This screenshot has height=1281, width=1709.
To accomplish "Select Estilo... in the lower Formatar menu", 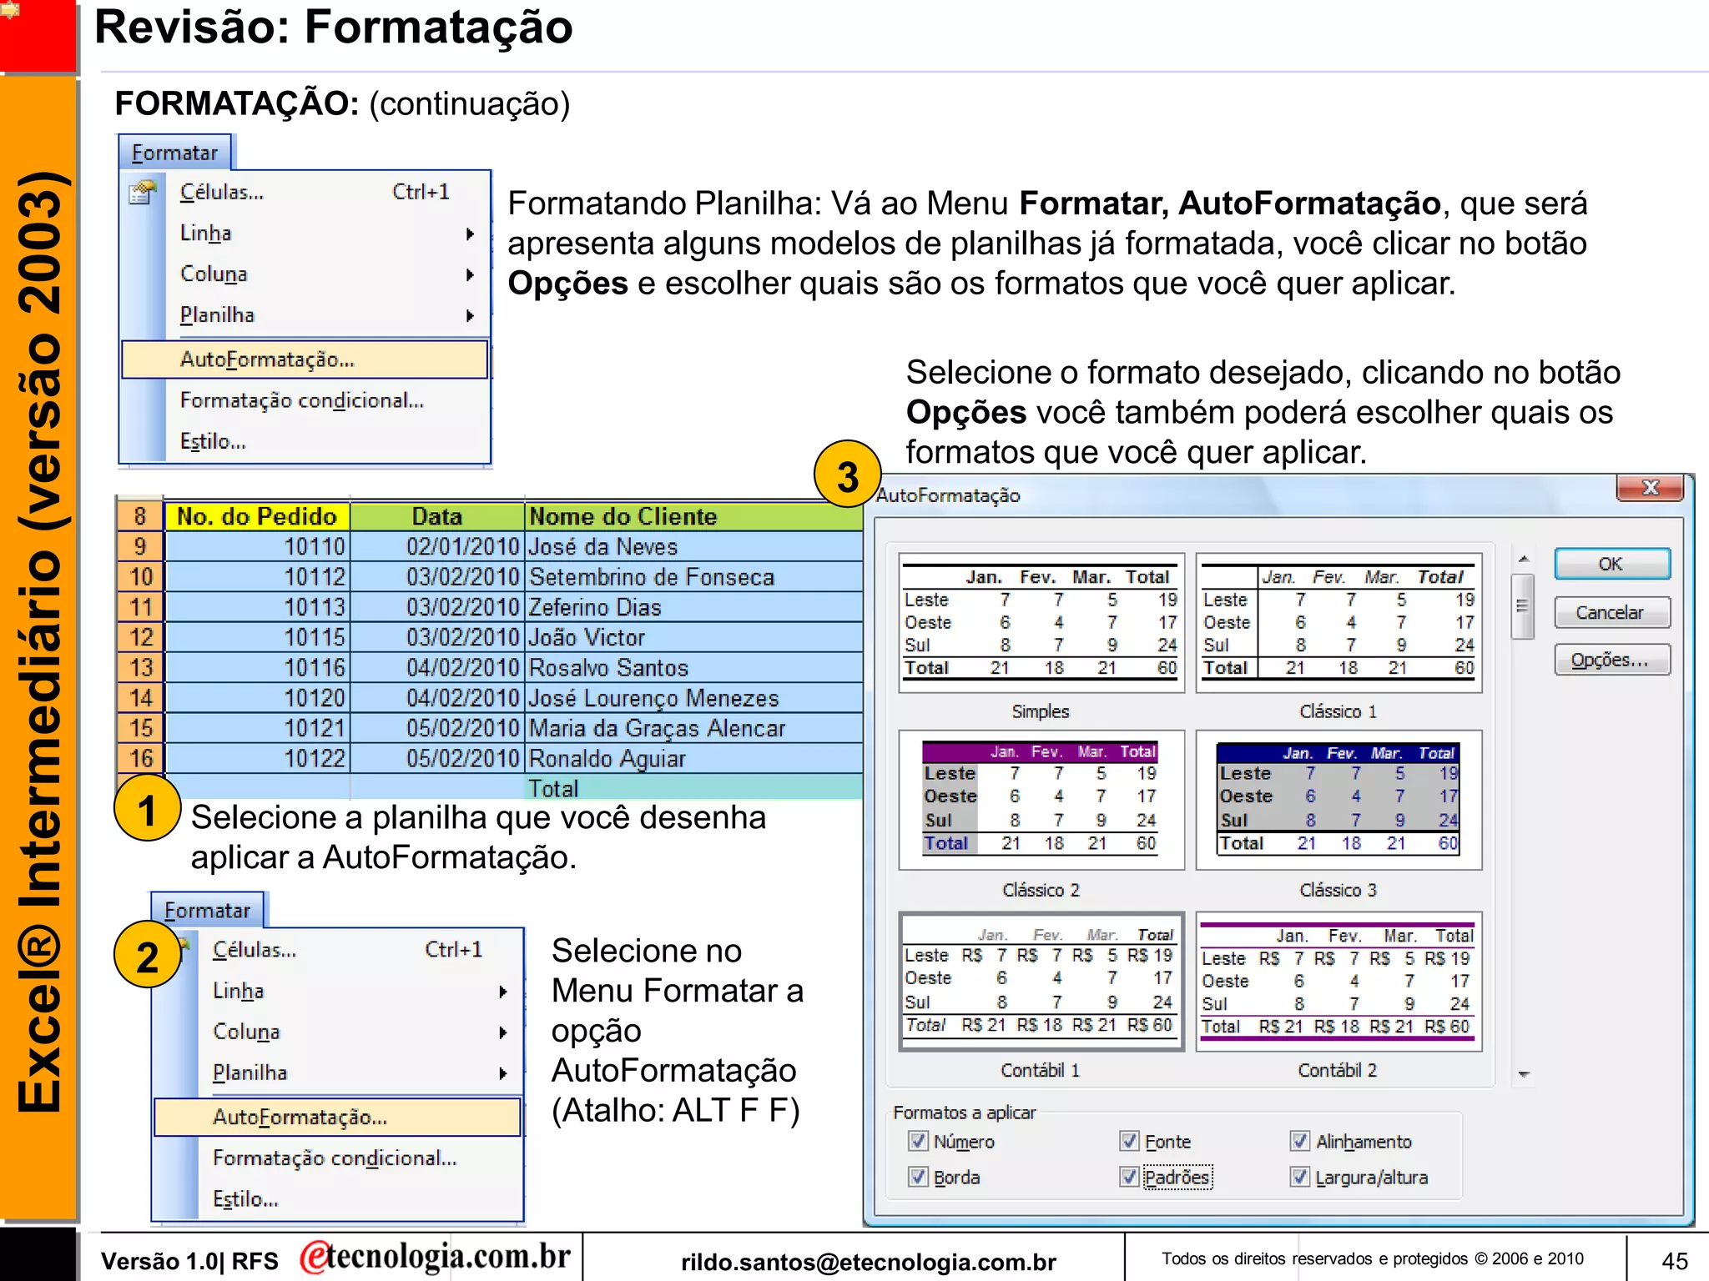I will pos(245,1199).
